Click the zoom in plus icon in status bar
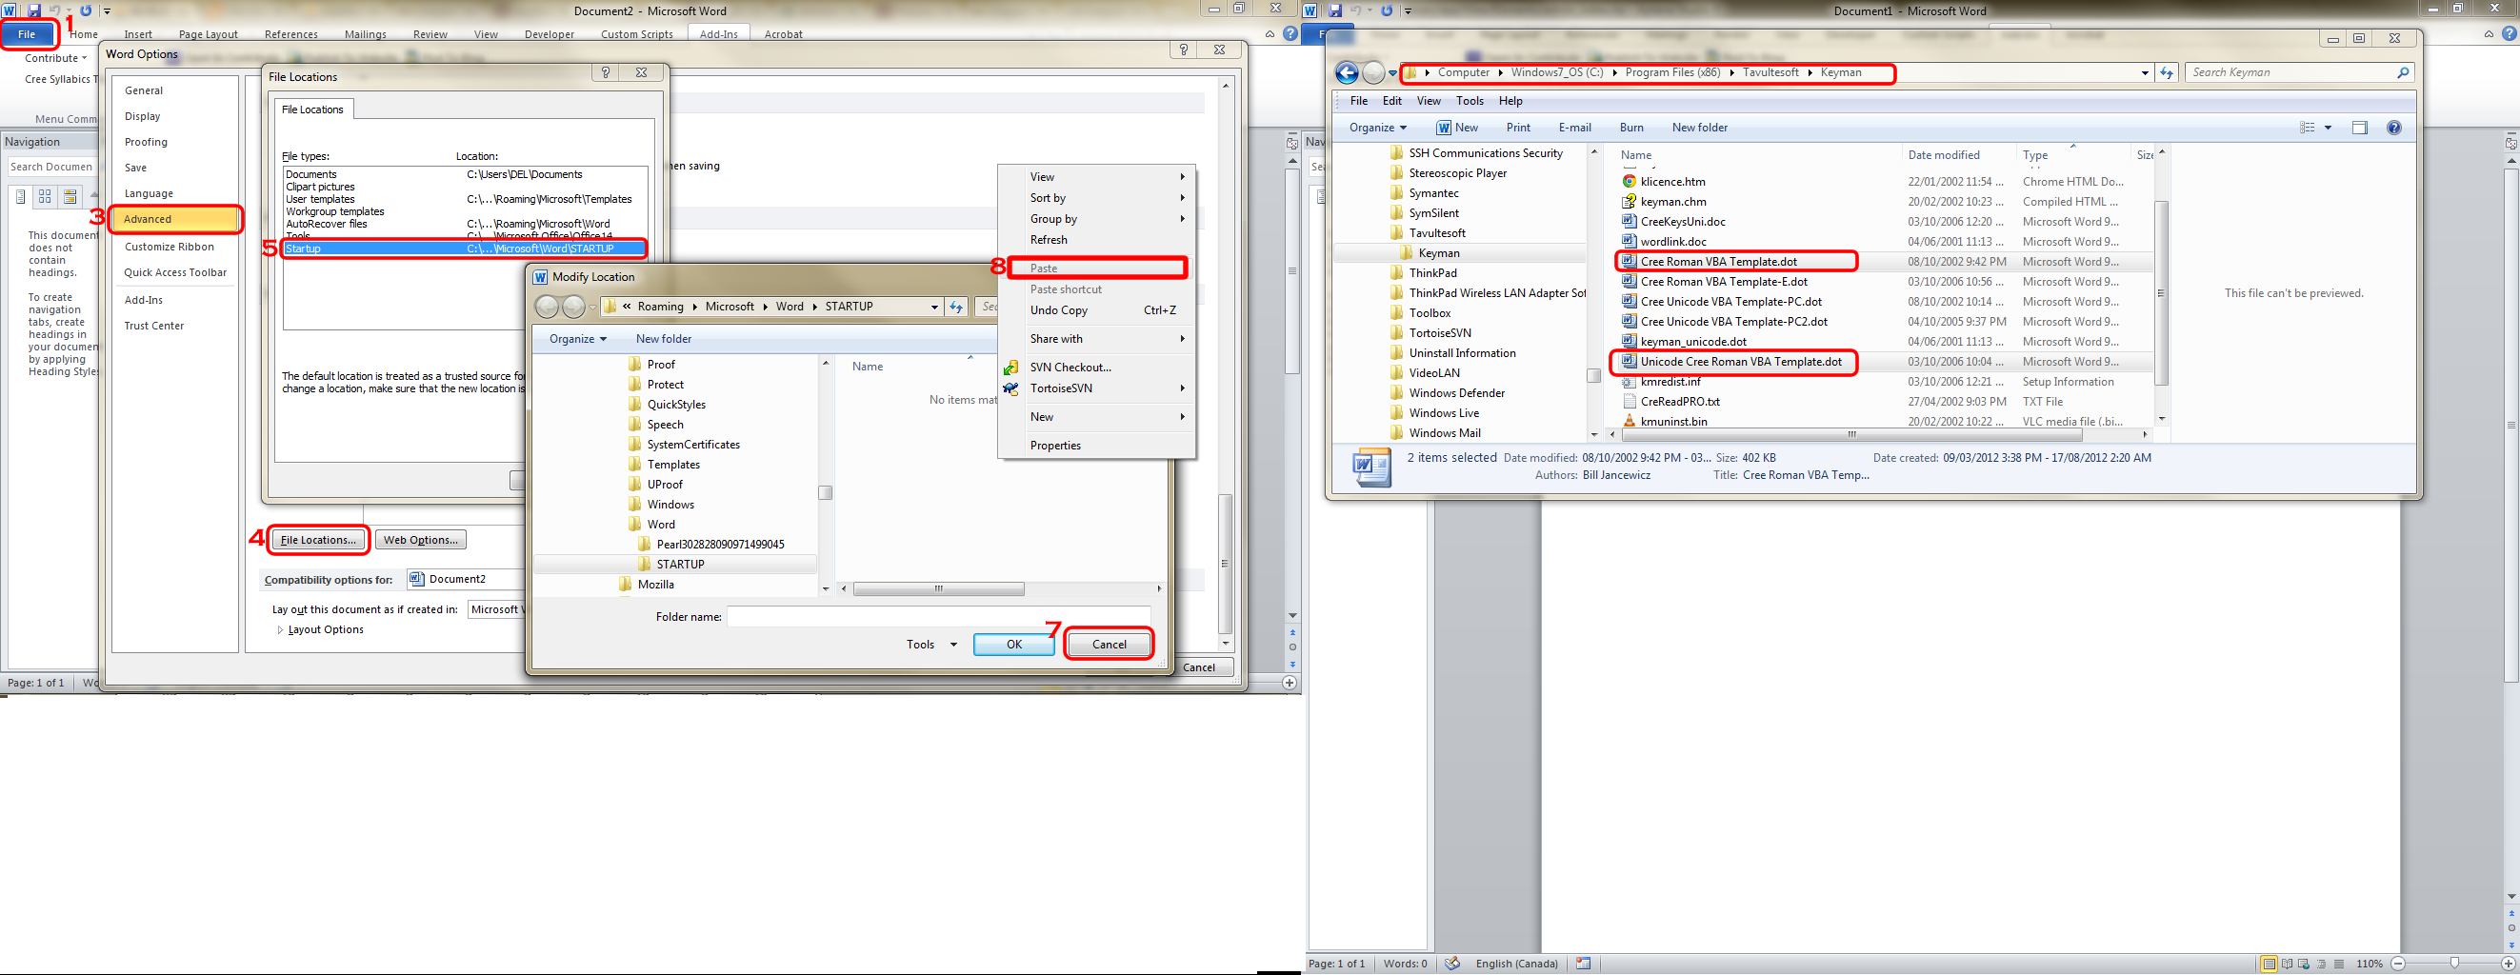Viewport: 2520px width, 975px height. pyautogui.click(x=2508, y=965)
